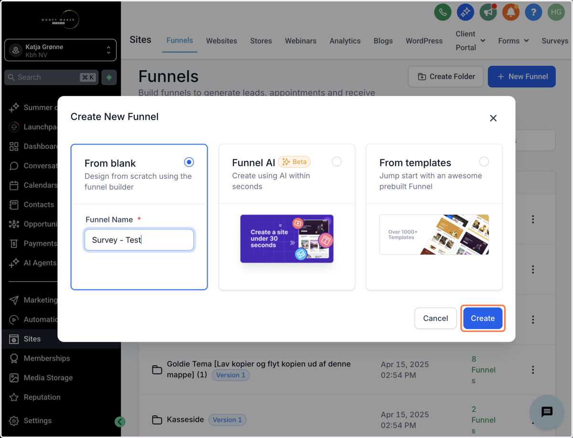Viewport: 573px width, 438px height.
Task: Click the Funnel AI preview thumbnail
Action: [x=287, y=239]
